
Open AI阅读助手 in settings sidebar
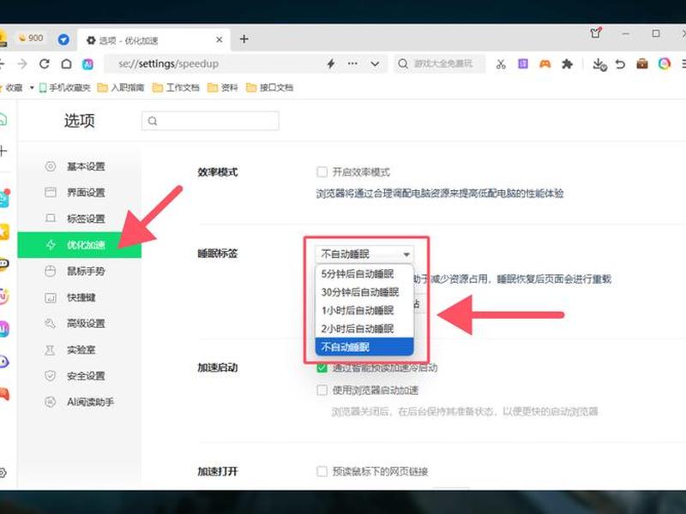[x=79, y=402]
